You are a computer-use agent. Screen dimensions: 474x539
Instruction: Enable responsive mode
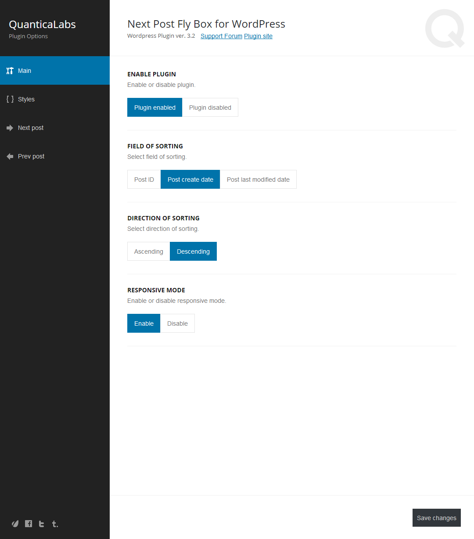coord(144,323)
